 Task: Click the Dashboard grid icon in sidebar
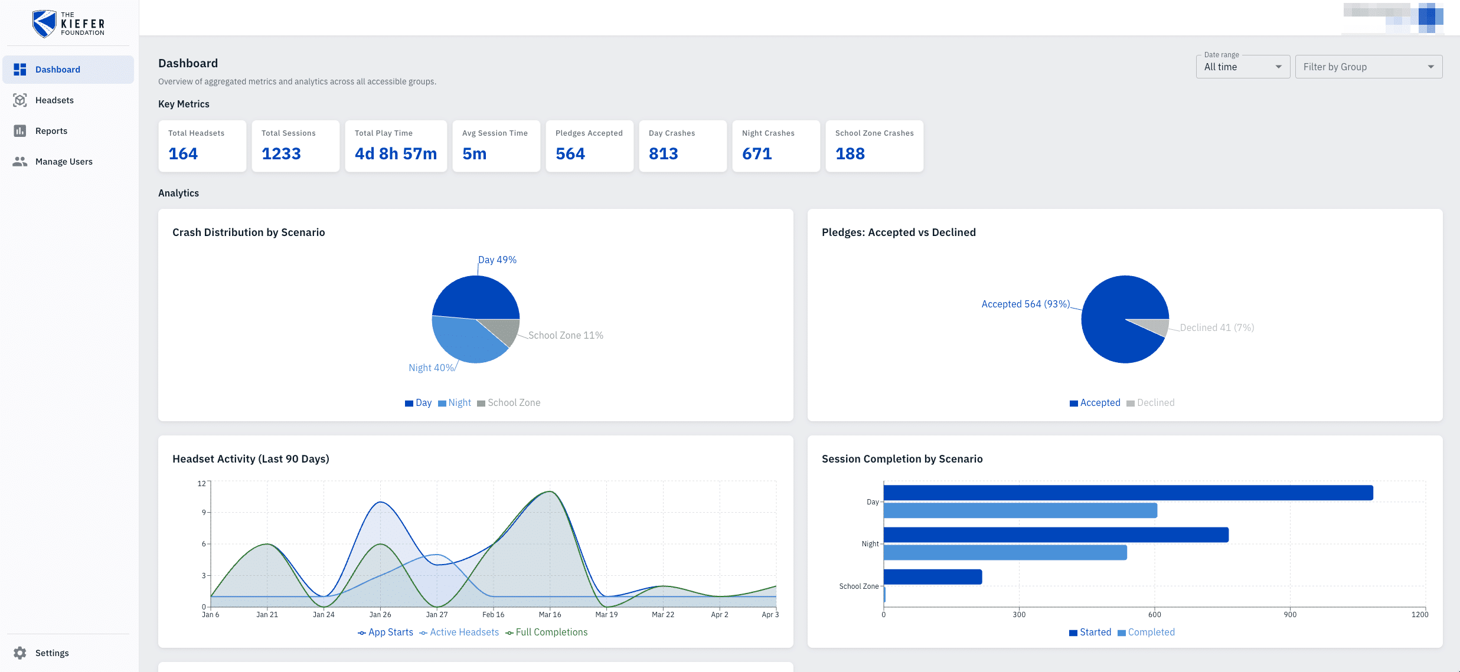click(x=20, y=70)
